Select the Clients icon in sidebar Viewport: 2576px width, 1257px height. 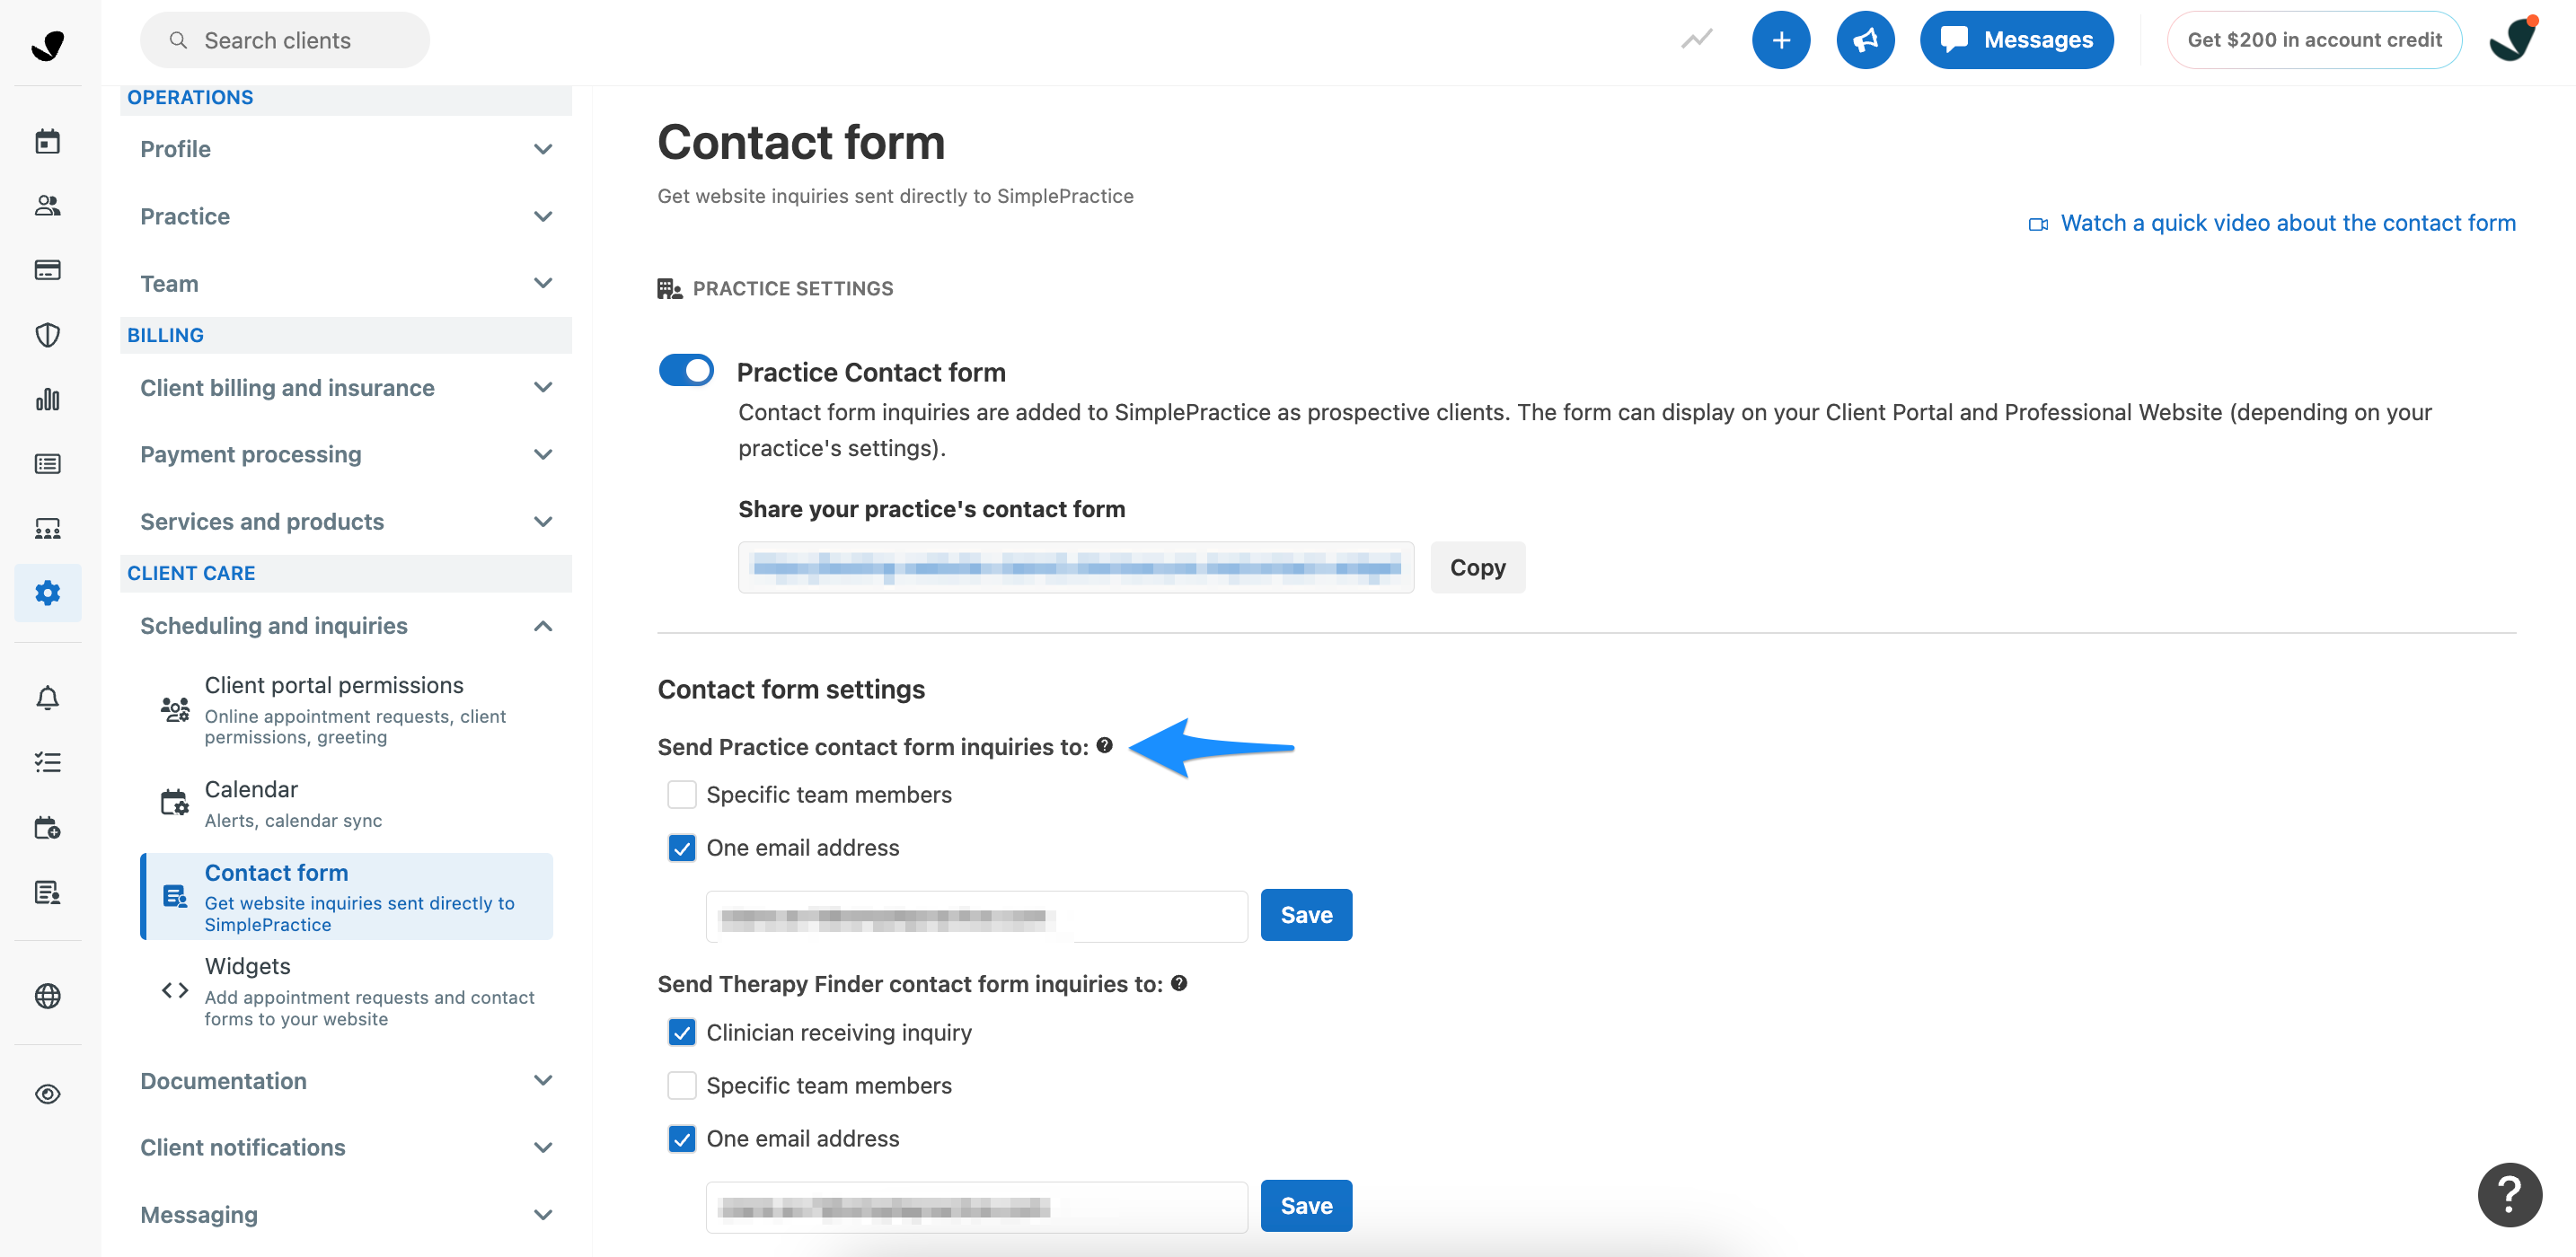click(48, 206)
